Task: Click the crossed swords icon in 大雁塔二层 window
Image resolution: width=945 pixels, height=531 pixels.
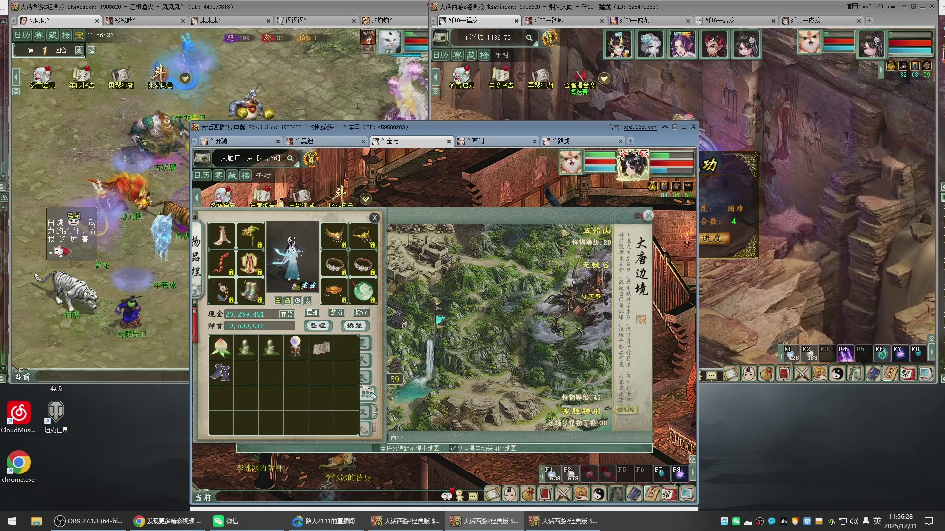Action: tap(563, 494)
